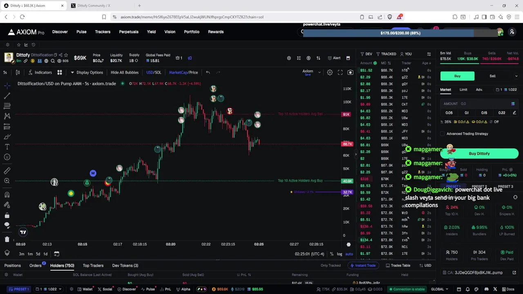This screenshot has height=294, width=523.
Task: Open the account profile icon
Action: (x=512, y=32)
